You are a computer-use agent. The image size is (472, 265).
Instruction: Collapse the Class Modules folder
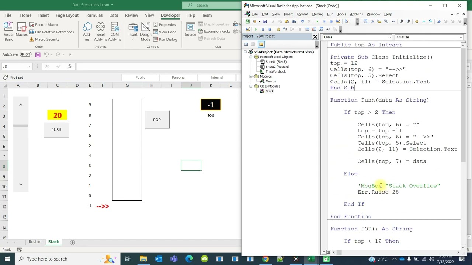coord(251,86)
